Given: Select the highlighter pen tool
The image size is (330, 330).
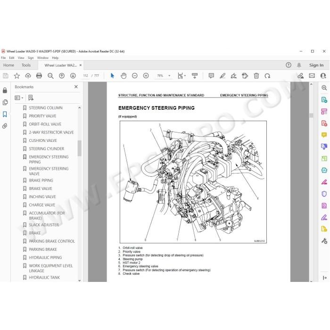Looking at the screenshot, I should [x=223, y=76].
